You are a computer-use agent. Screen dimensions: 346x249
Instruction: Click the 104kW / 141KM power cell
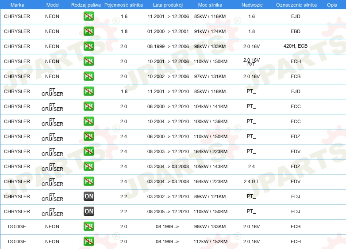[210, 106]
